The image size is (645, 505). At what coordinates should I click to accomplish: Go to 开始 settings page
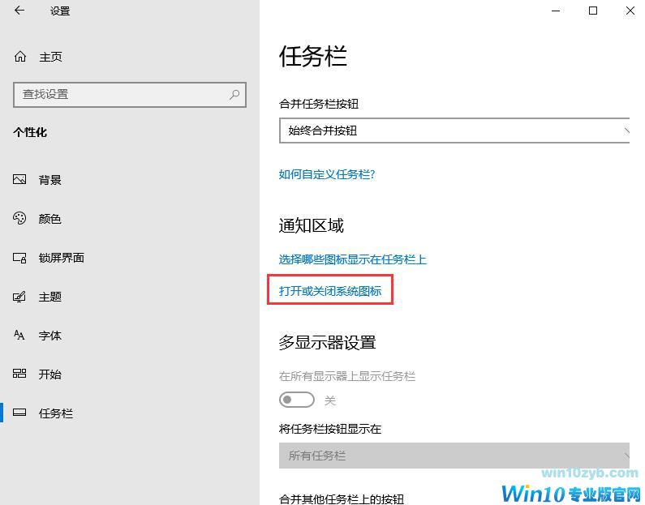pos(49,374)
